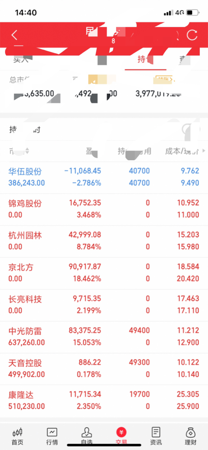Select holding quantity 49400
This screenshot has width=208, height=450.
[x=139, y=330]
